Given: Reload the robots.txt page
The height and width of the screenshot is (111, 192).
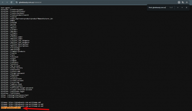Looking at the screenshot, I should 11,2.
